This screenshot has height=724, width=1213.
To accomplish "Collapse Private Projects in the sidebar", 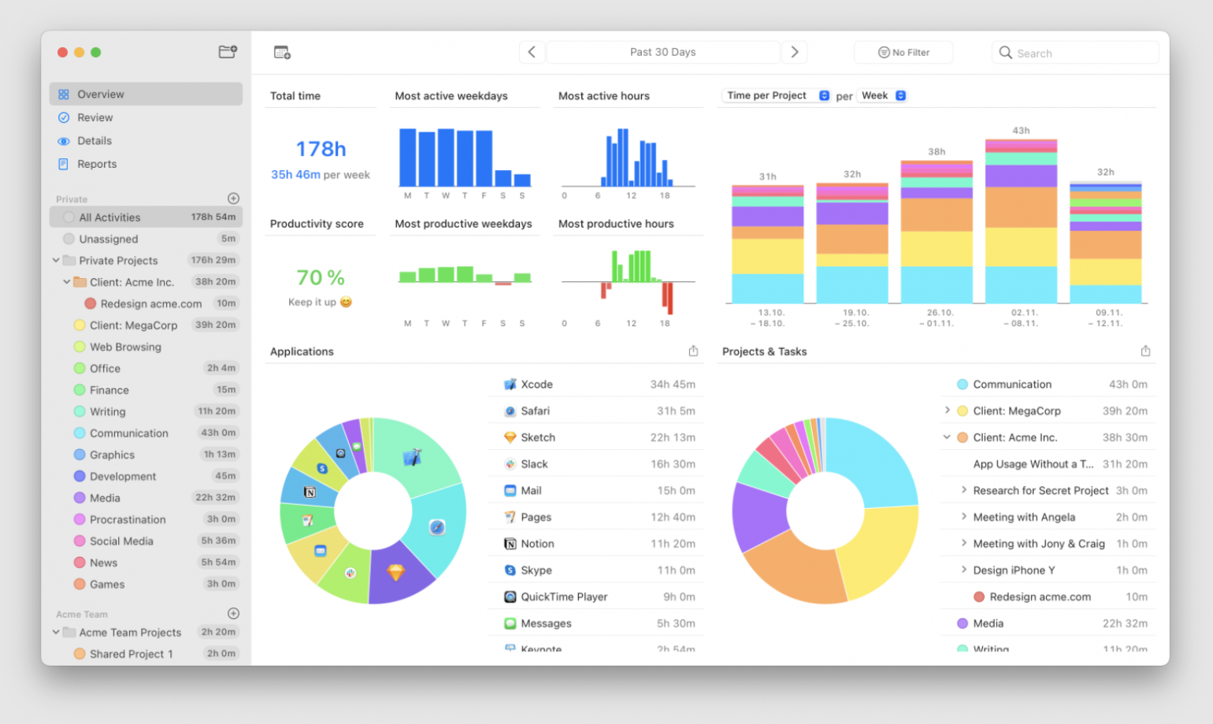I will (x=55, y=260).
